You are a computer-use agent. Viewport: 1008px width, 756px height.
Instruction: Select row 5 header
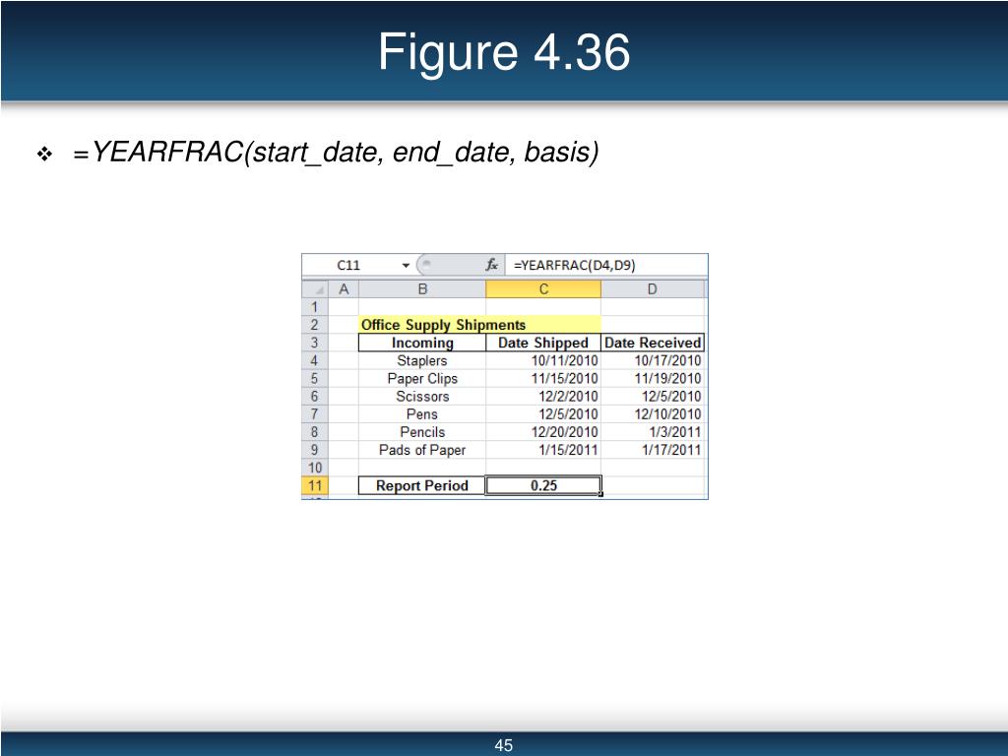click(x=315, y=379)
